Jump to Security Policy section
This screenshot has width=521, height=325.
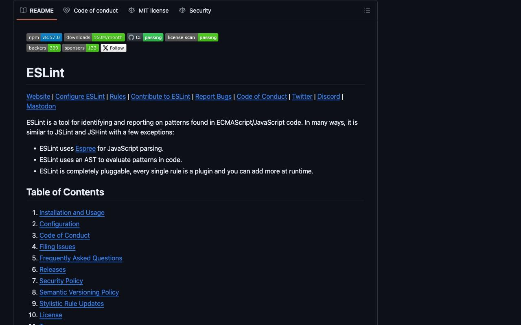click(61, 281)
